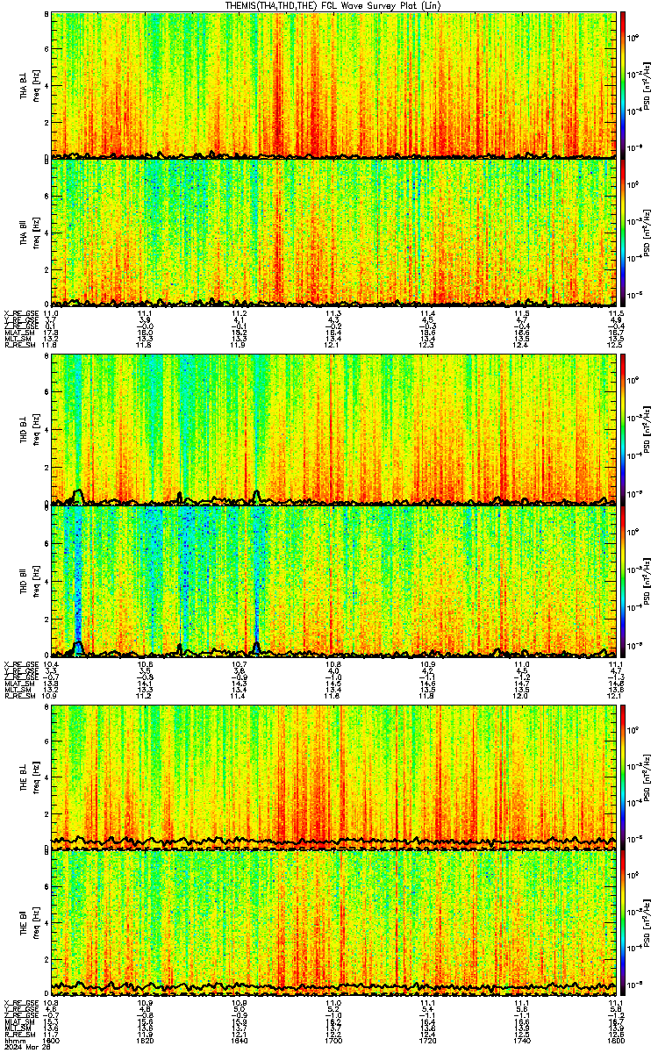Click the R_RE_SM row label under the THD panels
Viewport: 658px width, 1053px height.
[x=18, y=697]
